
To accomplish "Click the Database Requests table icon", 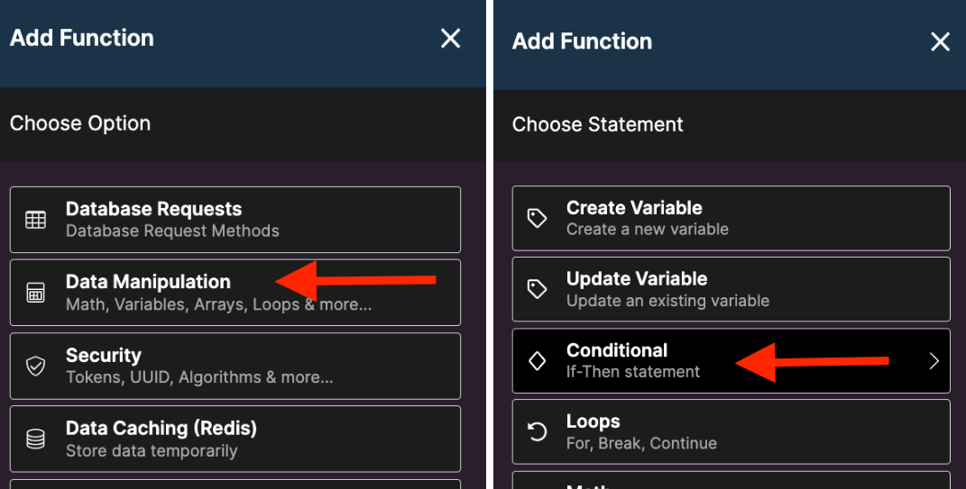I will pyautogui.click(x=36, y=220).
